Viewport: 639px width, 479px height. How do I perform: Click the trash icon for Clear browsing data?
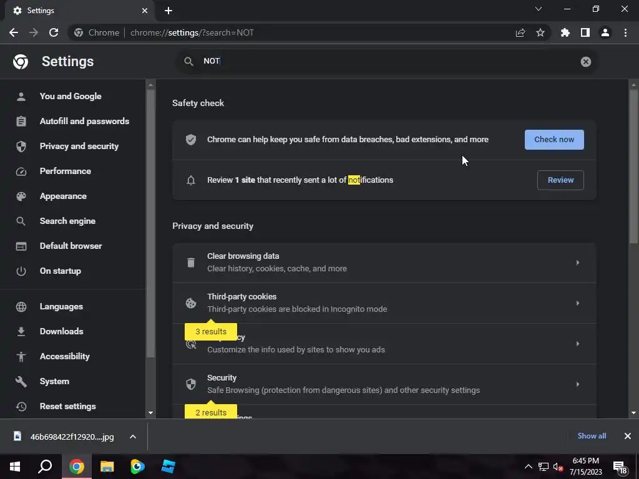[x=191, y=263]
